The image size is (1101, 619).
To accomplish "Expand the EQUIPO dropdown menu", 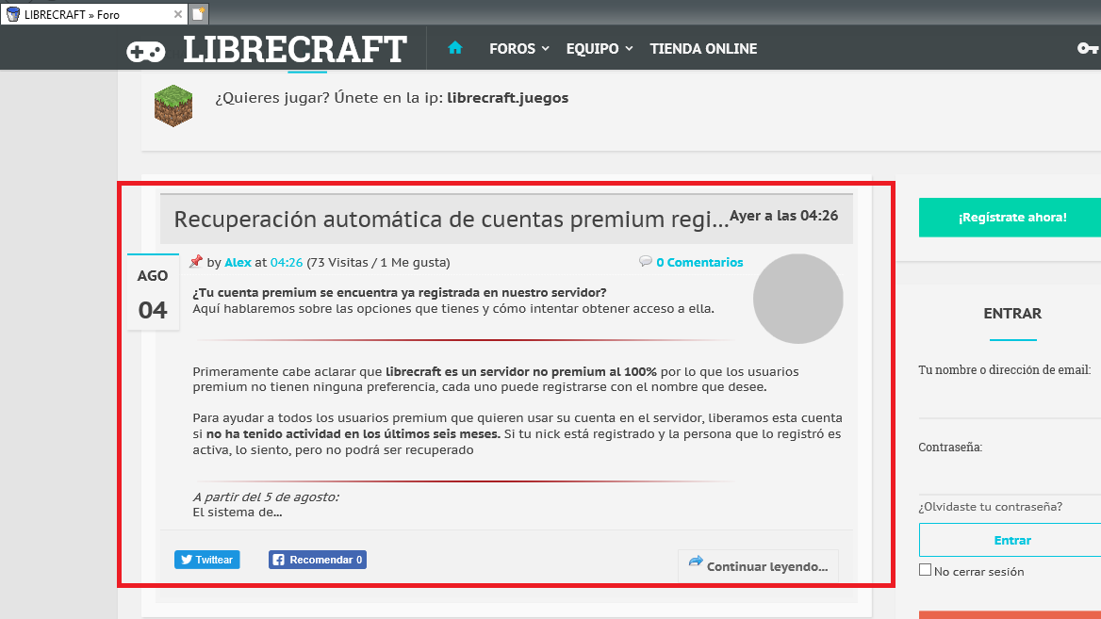I will tap(600, 48).
